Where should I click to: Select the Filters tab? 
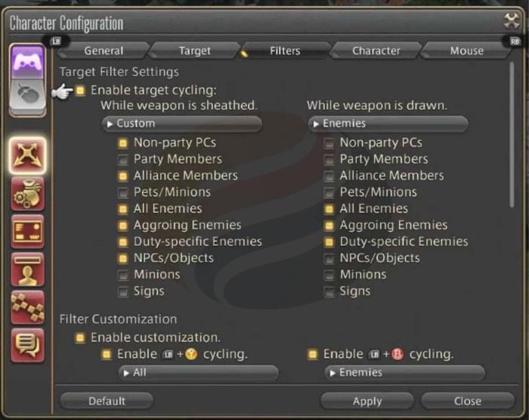click(x=285, y=51)
